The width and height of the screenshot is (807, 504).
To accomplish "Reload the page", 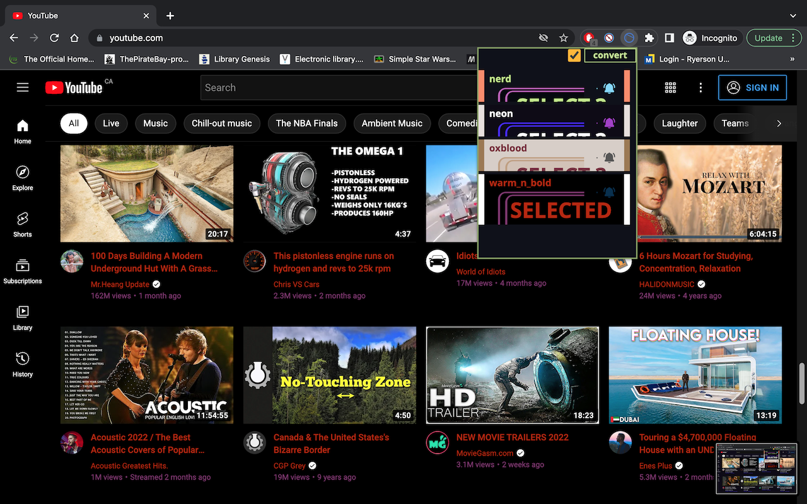I will (54, 38).
